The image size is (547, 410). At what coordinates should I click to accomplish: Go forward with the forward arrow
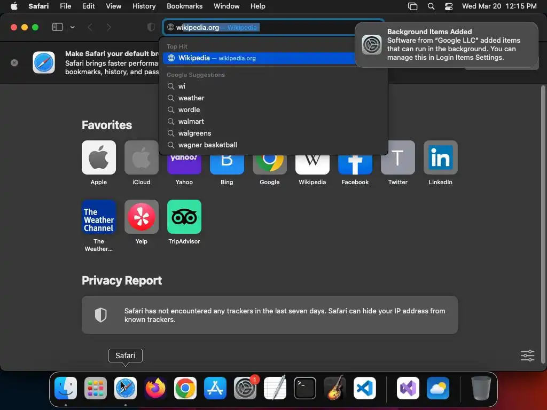pyautogui.click(x=108, y=27)
